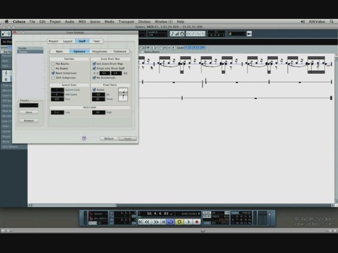Uncheck the No Accidentals checkbox
The height and width of the screenshot is (253, 338).
[x=94, y=78]
